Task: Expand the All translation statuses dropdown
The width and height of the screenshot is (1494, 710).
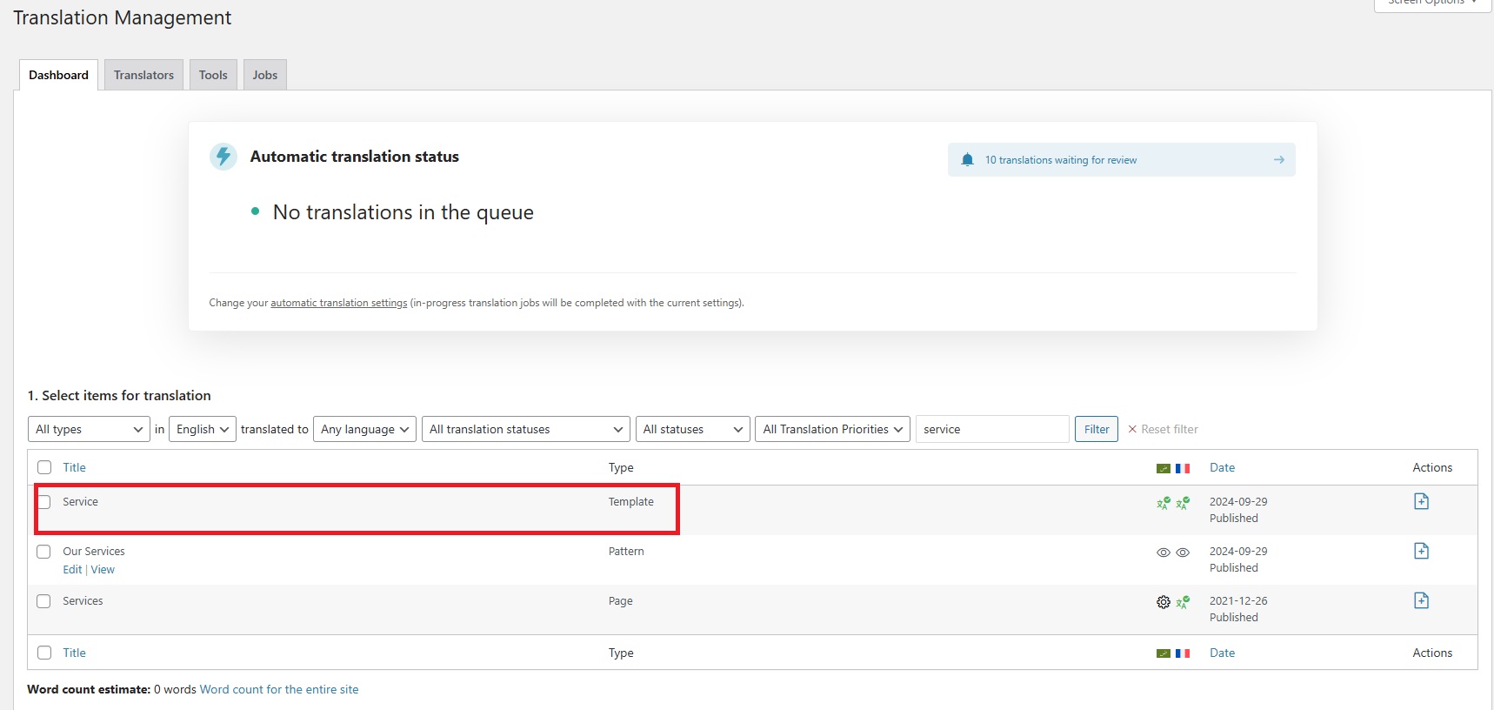Action: [525, 429]
